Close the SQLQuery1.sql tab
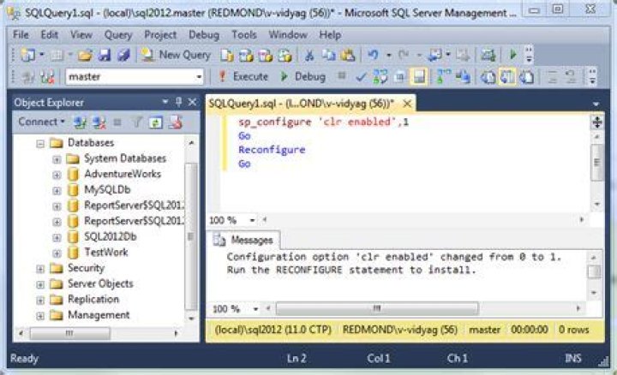This screenshot has width=617, height=375. [x=407, y=104]
